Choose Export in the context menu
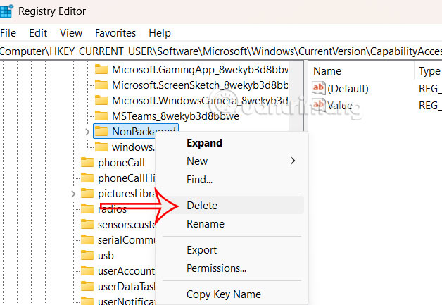 point(201,250)
